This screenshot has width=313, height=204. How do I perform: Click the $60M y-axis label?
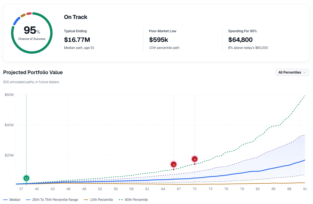(9, 95)
